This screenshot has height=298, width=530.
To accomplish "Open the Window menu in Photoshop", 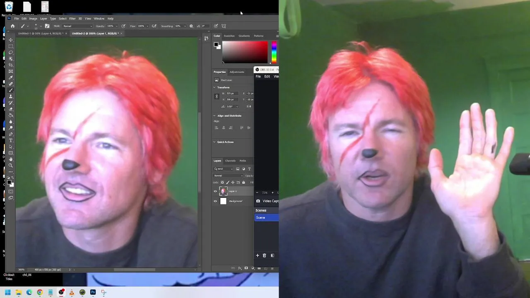I will (x=99, y=19).
